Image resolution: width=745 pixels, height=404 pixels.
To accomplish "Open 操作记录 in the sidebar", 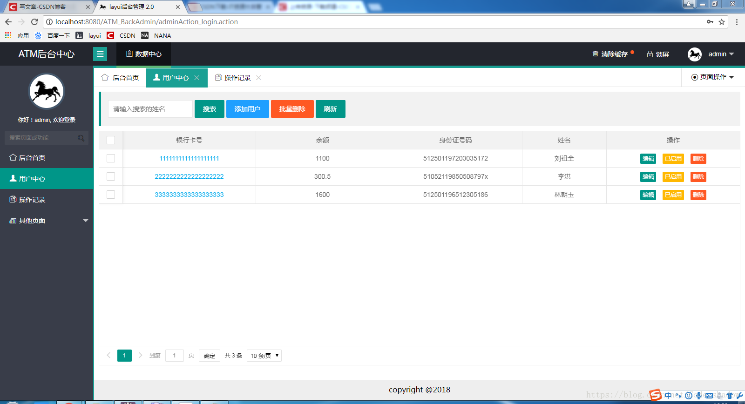I will click(x=47, y=200).
